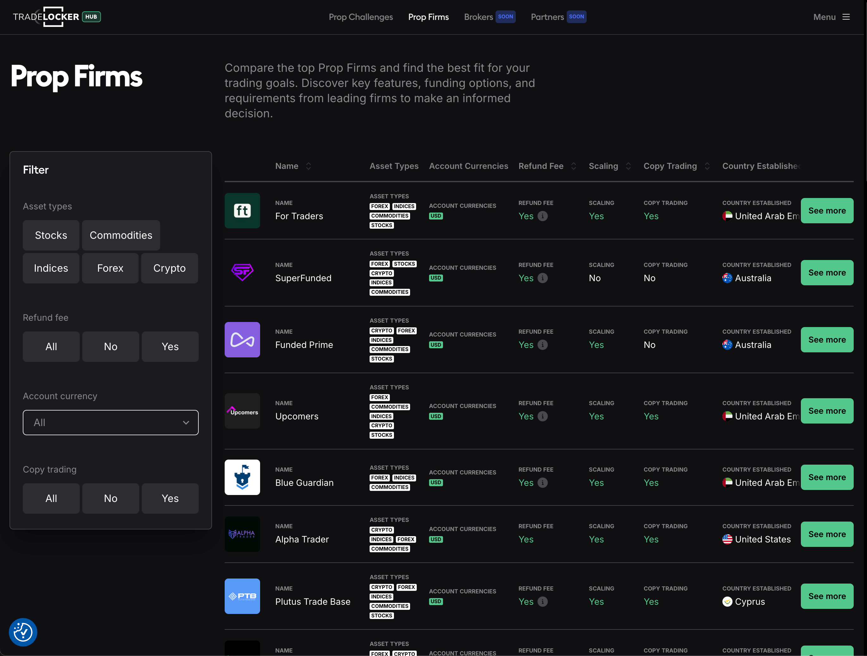Select No under Copy trading
This screenshot has height=656, width=867.
tap(110, 498)
